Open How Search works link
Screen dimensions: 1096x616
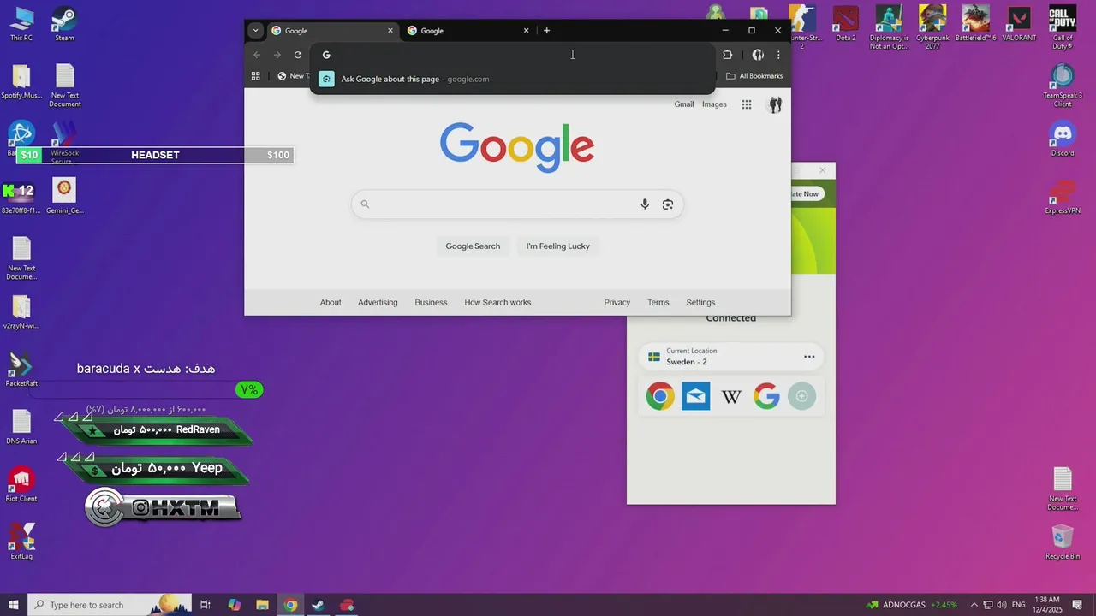[x=497, y=303]
